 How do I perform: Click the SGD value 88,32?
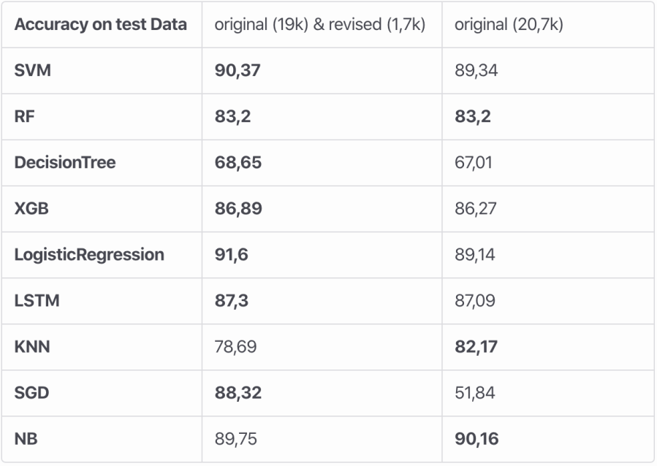[238, 393]
